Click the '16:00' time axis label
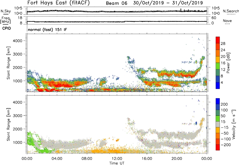 click(x=147, y=159)
